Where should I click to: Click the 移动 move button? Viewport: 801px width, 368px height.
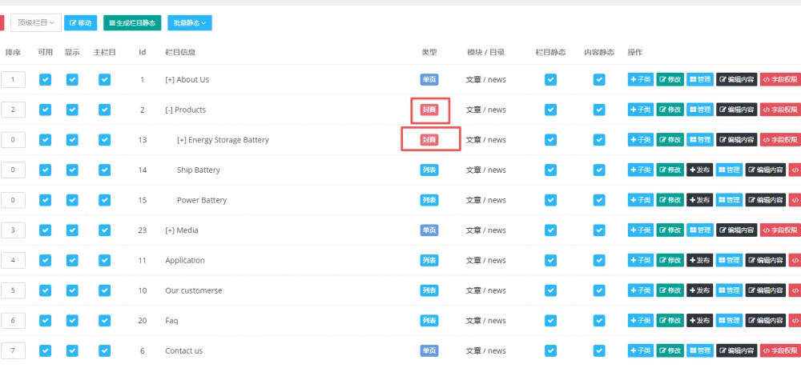point(80,22)
